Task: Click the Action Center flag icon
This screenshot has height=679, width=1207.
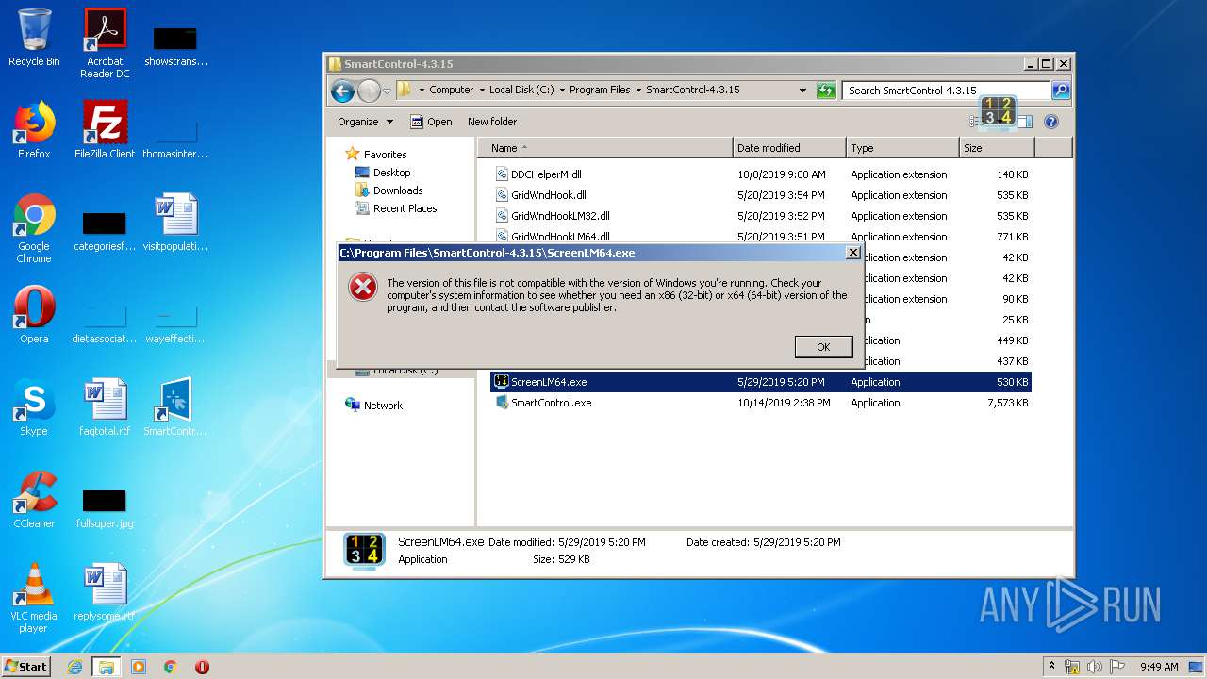Action: coord(1117,667)
